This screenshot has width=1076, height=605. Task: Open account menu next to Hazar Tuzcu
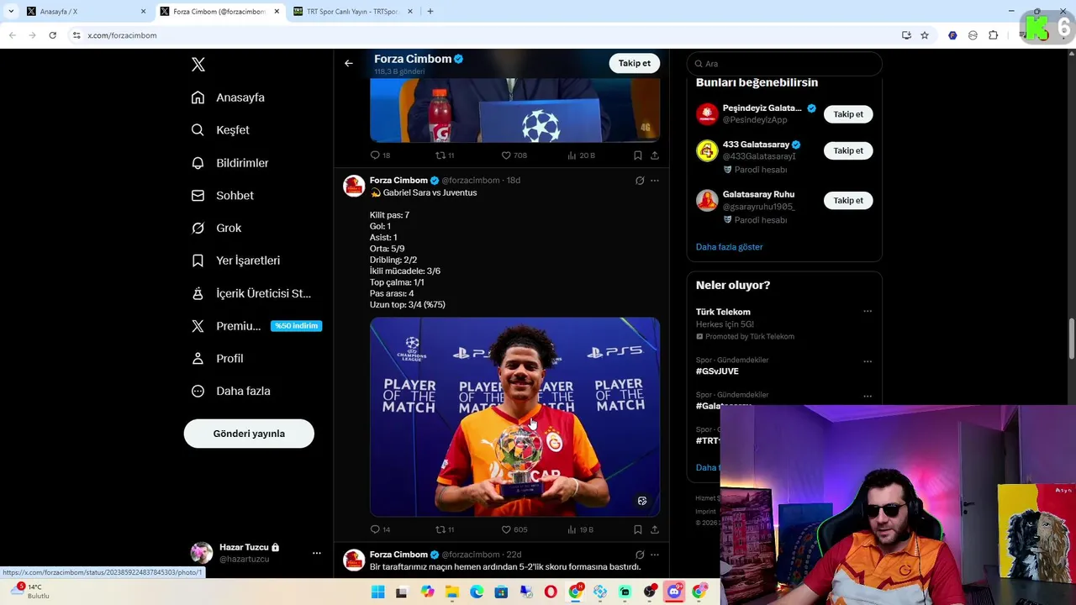click(x=317, y=553)
